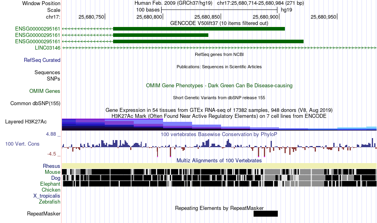The width and height of the screenshot is (377, 223).
Task: Click the second ENSG00000295161 track label
Action: click(38, 35)
